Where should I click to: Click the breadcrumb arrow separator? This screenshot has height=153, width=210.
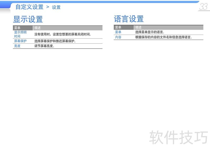coord(48,7)
